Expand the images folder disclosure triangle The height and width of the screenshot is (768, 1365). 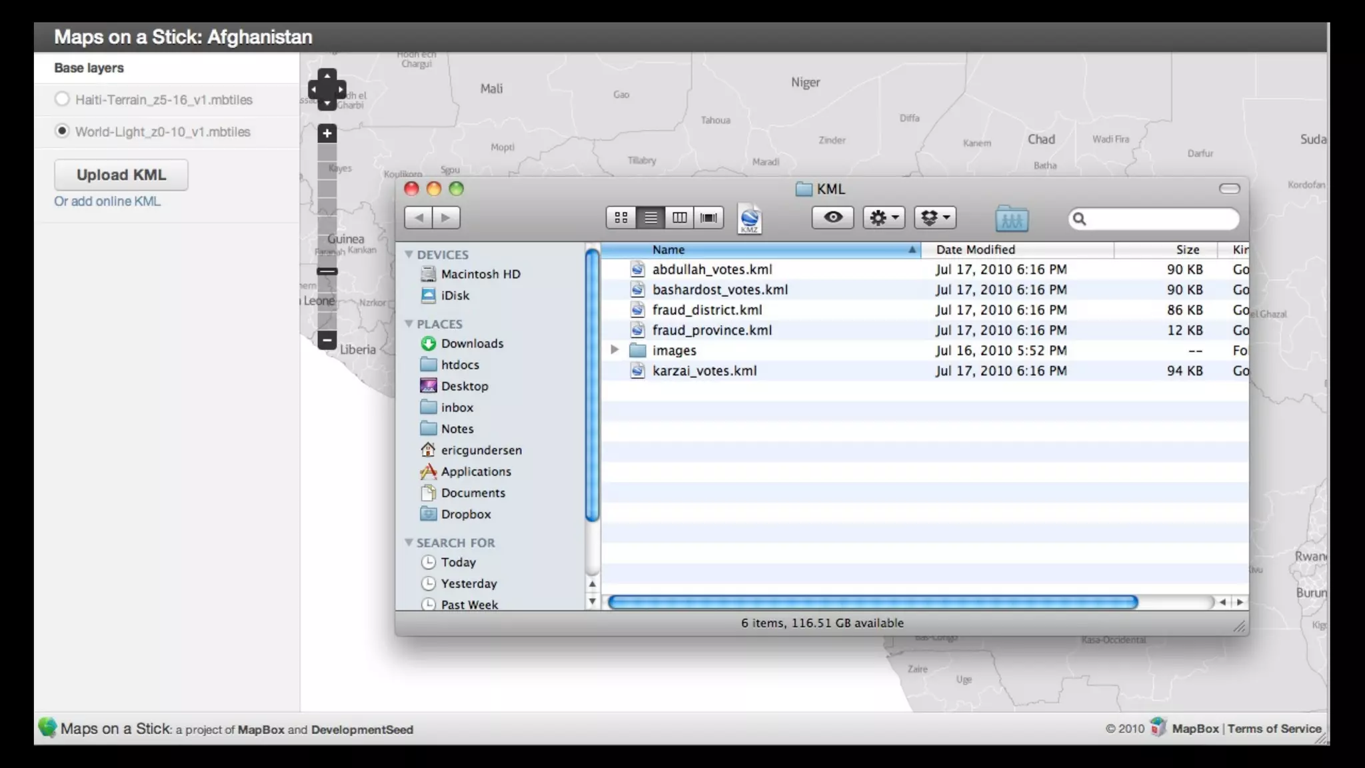click(615, 349)
